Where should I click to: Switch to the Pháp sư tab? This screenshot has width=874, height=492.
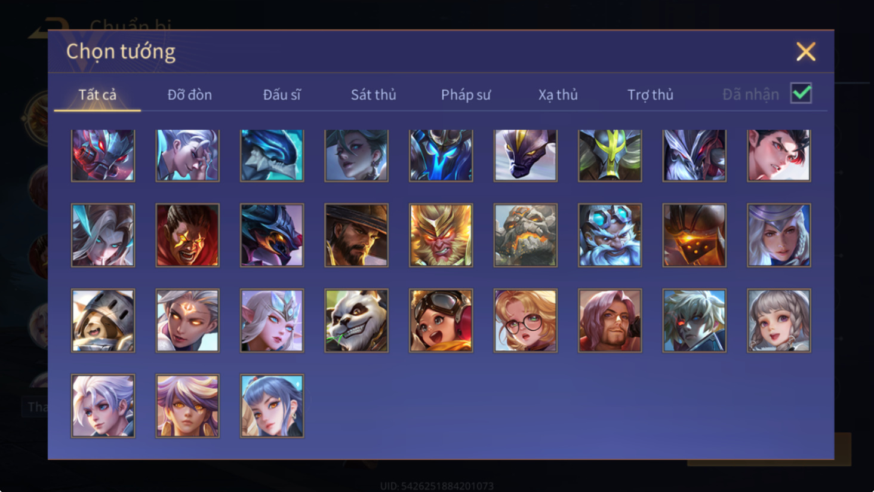point(466,94)
